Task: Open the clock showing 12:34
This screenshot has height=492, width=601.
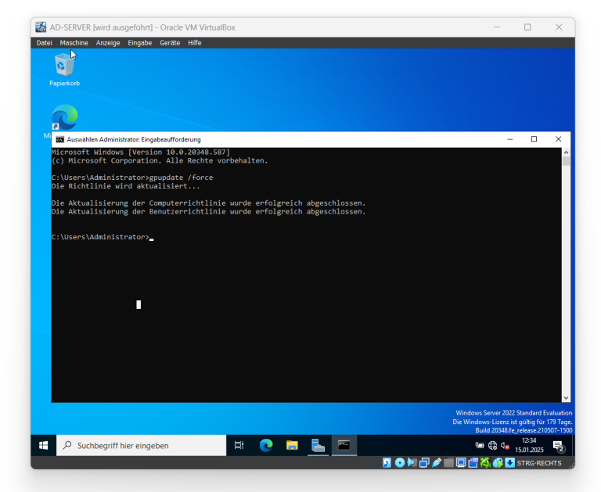Action: [529, 445]
